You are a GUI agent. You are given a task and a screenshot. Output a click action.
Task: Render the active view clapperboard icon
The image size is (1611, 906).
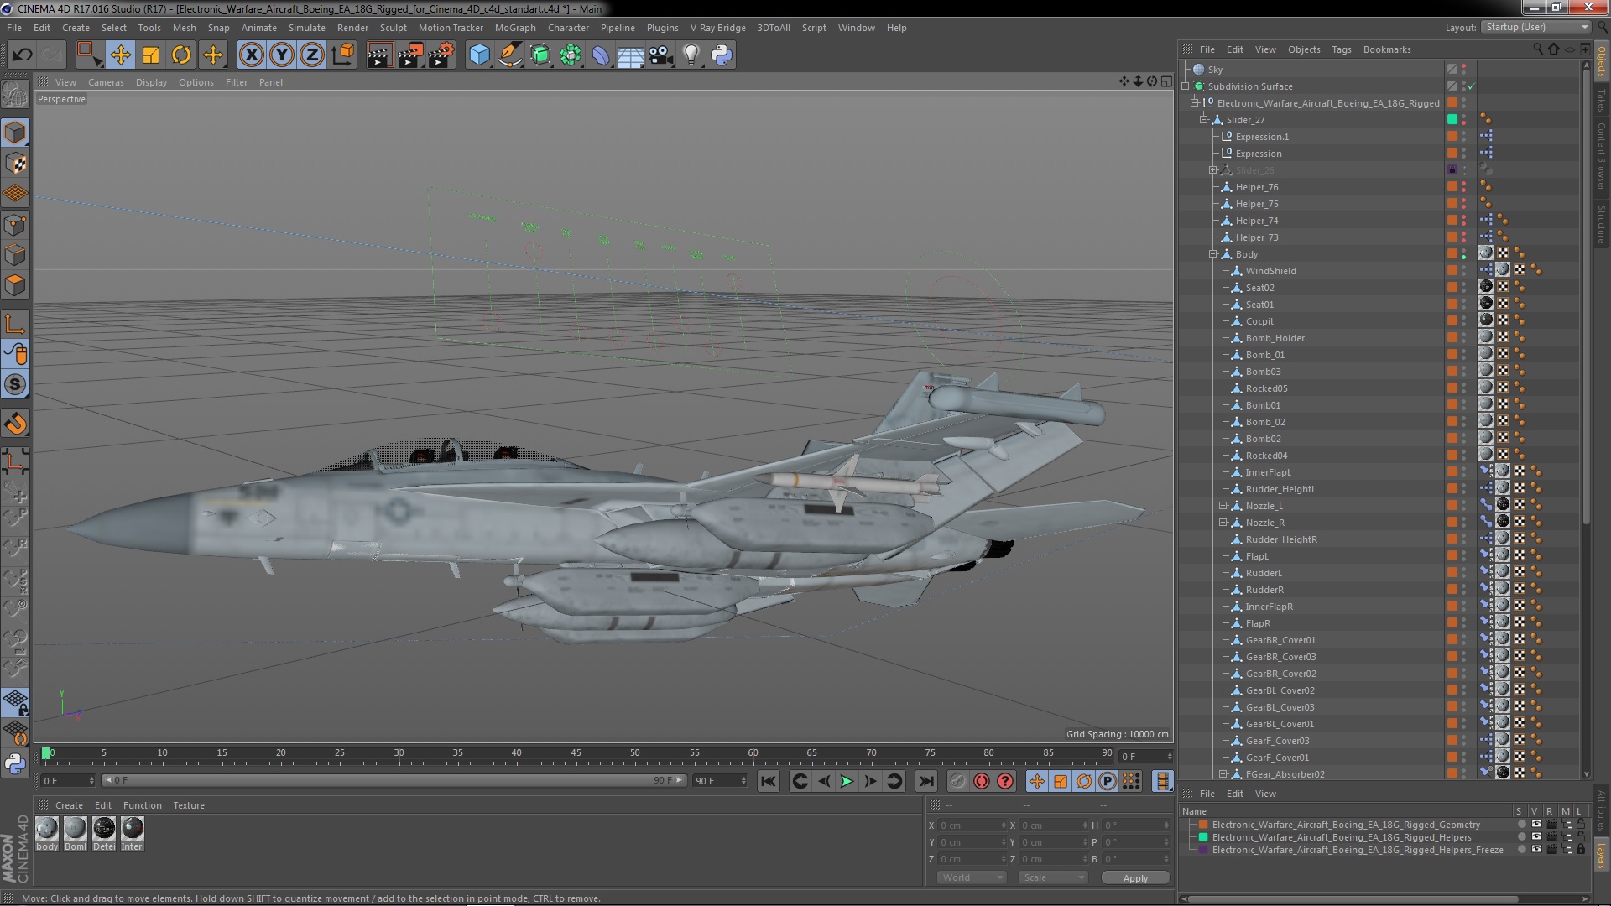click(x=379, y=55)
